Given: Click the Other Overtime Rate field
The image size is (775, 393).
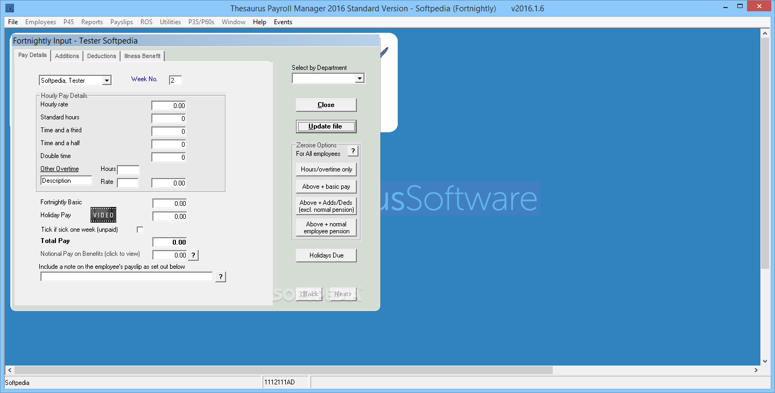Looking at the screenshot, I should [128, 183].
